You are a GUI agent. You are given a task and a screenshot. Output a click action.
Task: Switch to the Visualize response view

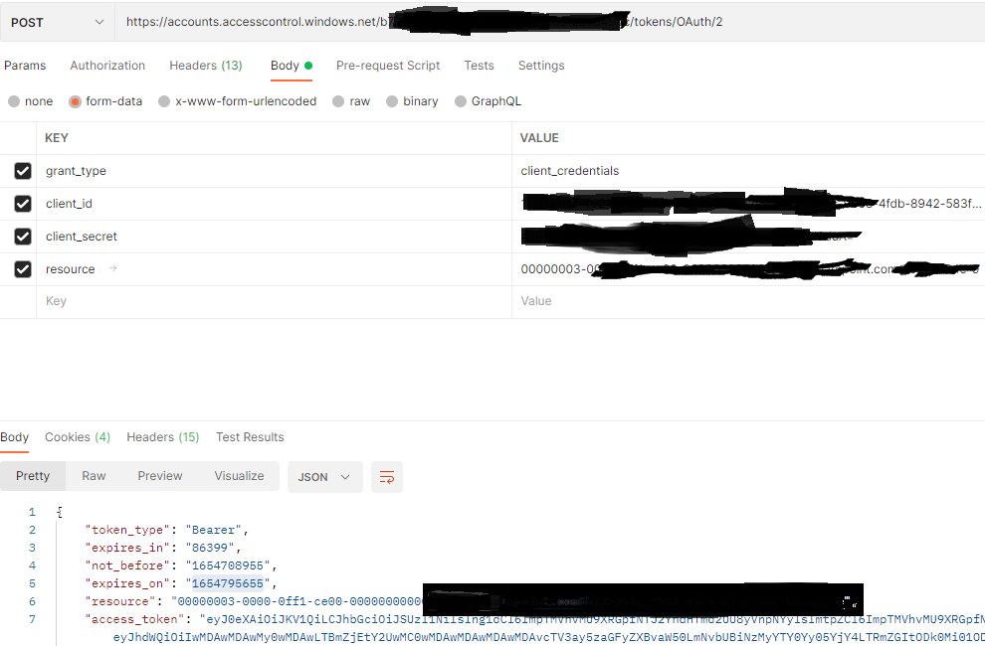tap(239, 476)
